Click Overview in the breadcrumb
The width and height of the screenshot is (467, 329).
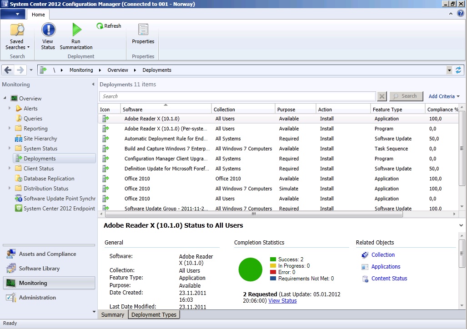click(x=118, y=70)
